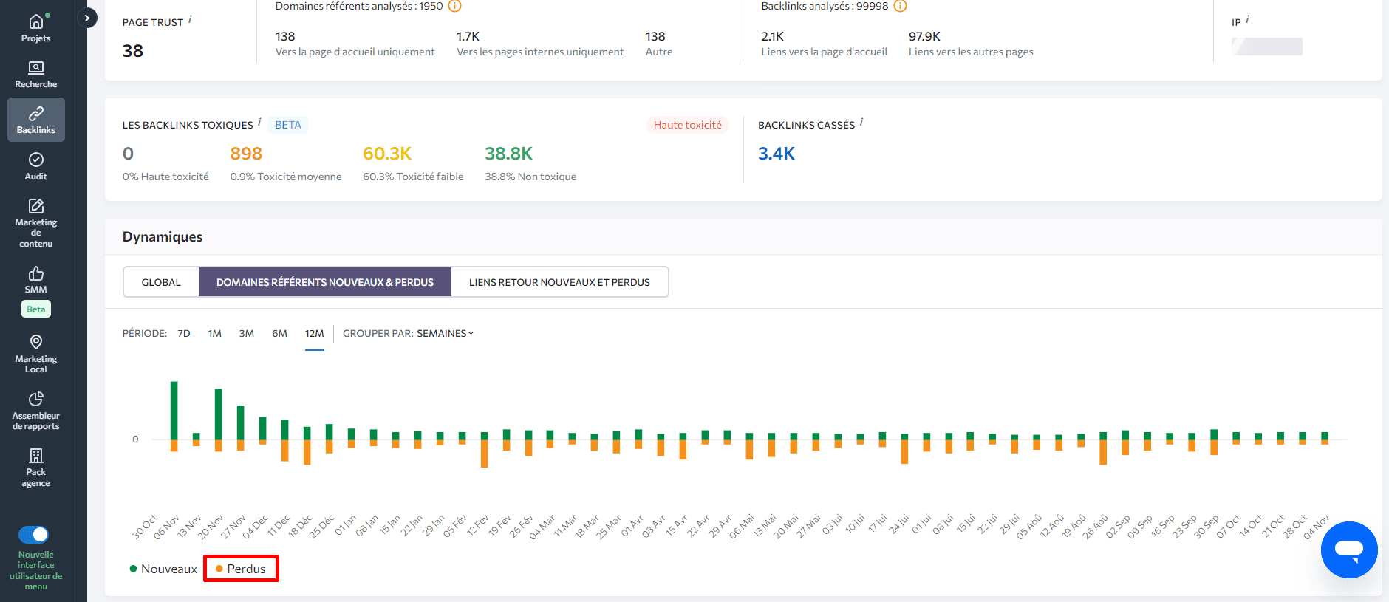This screenshot has height=602, width=1389.
Task: Open Pack agence building icon
Action: [35, 455]
